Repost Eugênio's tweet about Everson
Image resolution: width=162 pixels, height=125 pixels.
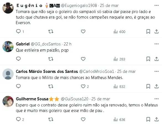pos(51,31)
